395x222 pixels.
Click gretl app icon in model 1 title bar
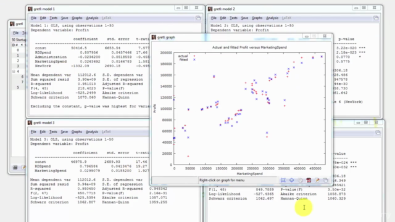[x=30, y=9]
